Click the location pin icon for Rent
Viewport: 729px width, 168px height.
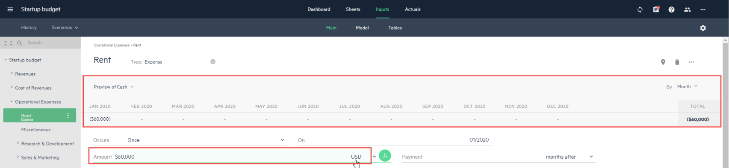click(663, 62)
